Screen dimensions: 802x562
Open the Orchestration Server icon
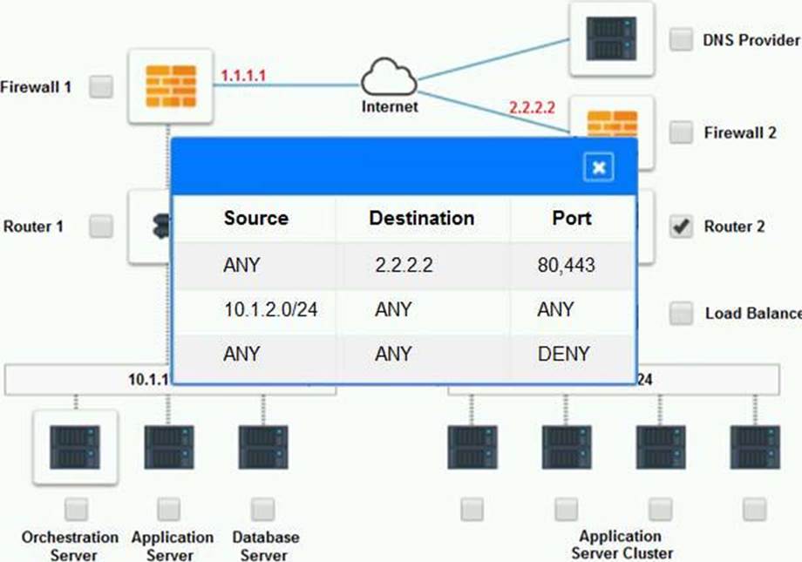(x=75, y=447)
